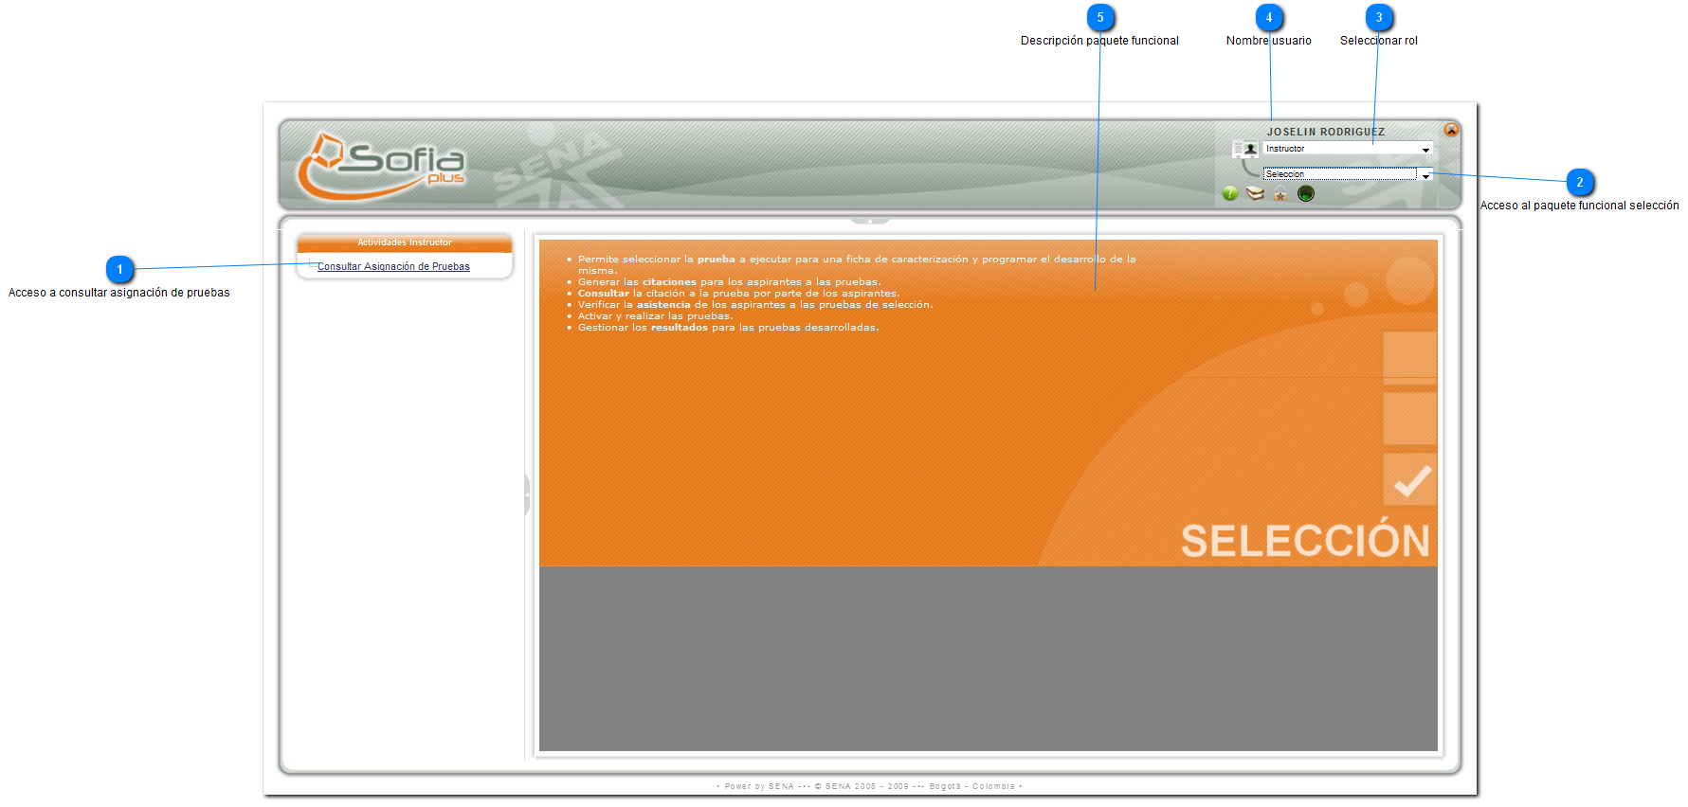1688x807 pixels.
Task: Click 'Activar y realizar las pruebas' text
Action: [655, 316]
